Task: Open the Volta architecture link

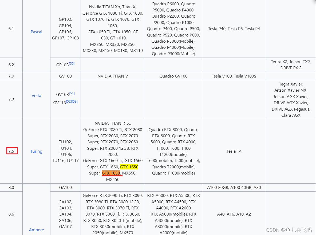Action: click(36, 96)
